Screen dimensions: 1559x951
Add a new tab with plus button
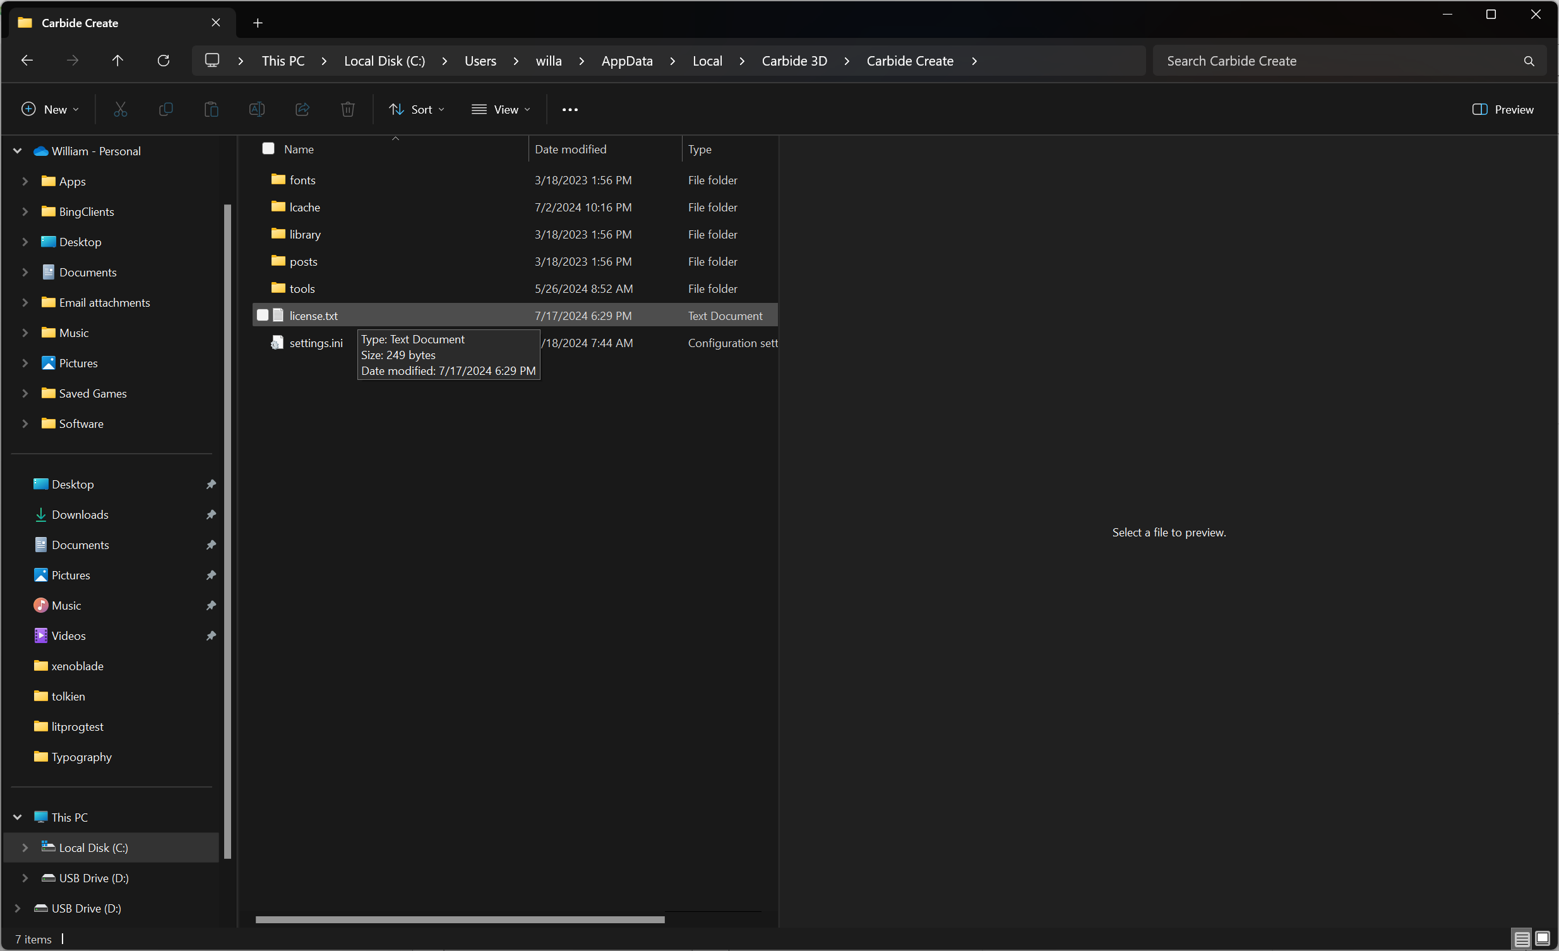point(258,23)
